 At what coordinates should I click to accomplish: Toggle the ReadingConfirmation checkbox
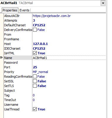point(35,77)
